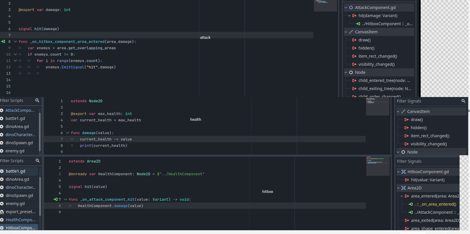
Task: Click the Filter Scripts field above AttackCompo...
Action: pyautogui.click(x=20, y=100)
